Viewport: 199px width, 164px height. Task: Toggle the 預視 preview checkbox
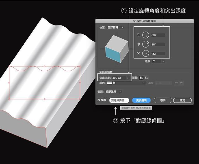pyautogui.click(x=99, y=100)
